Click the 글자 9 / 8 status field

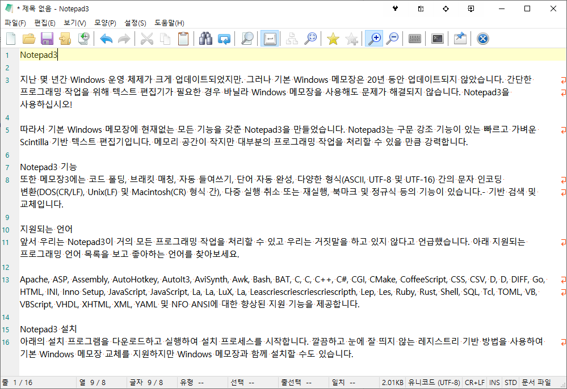[152, 383]
